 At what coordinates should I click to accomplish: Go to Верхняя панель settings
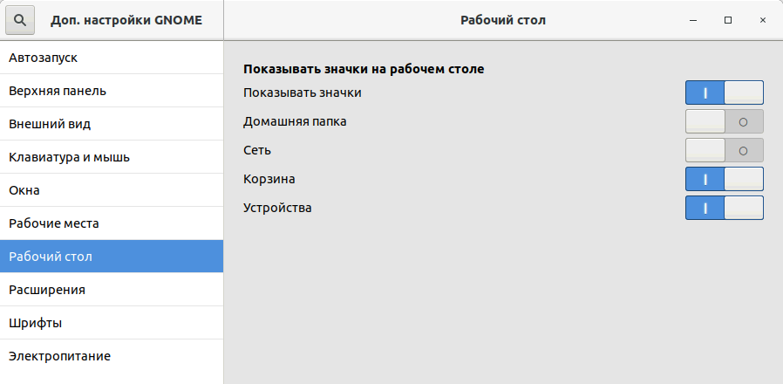click(x=112, y=91)
